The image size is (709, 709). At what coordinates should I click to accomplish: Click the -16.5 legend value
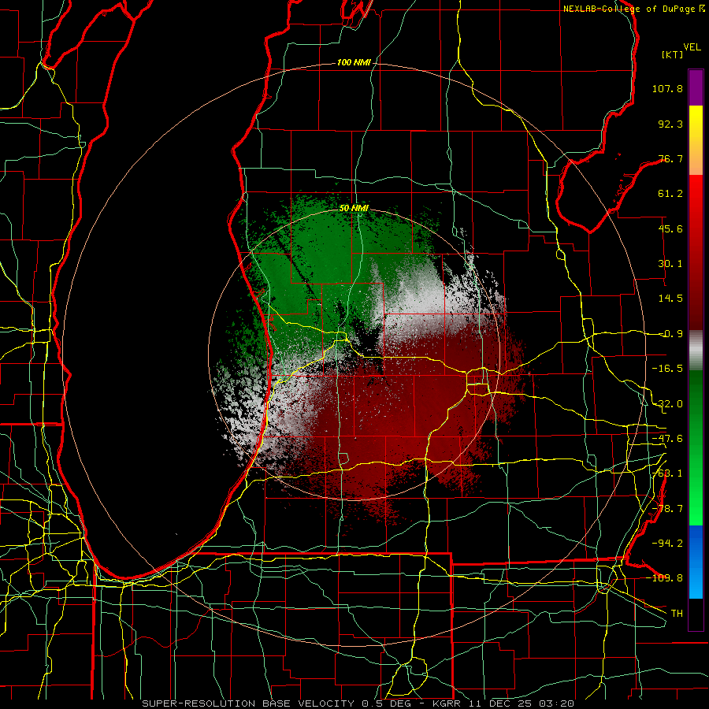click(667, 369)
